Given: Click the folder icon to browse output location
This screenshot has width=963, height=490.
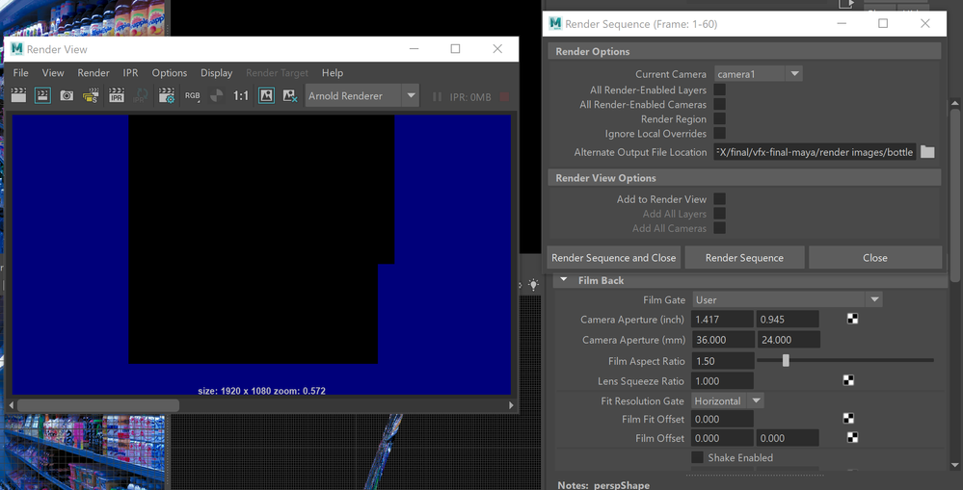Looking at the screenshot, I should (x=927, y=152).
